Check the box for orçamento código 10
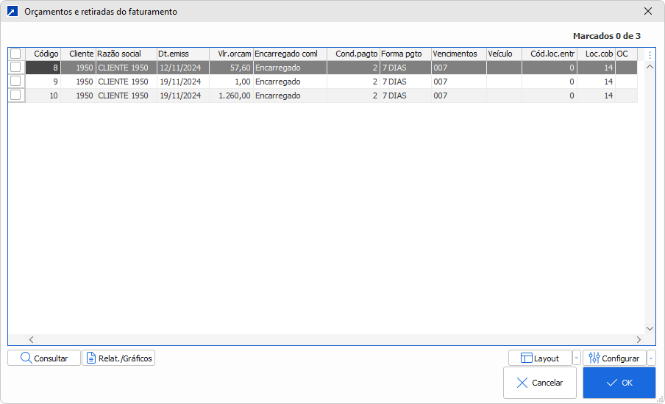665x404 pixels. (x=15, y=95)
